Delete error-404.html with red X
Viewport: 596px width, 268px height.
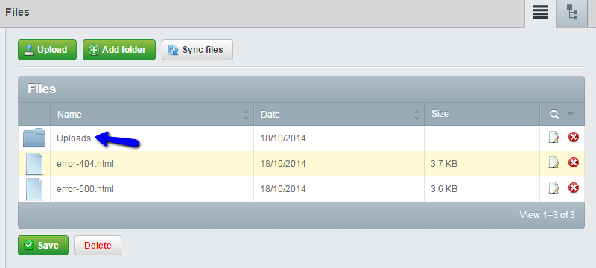574,162
